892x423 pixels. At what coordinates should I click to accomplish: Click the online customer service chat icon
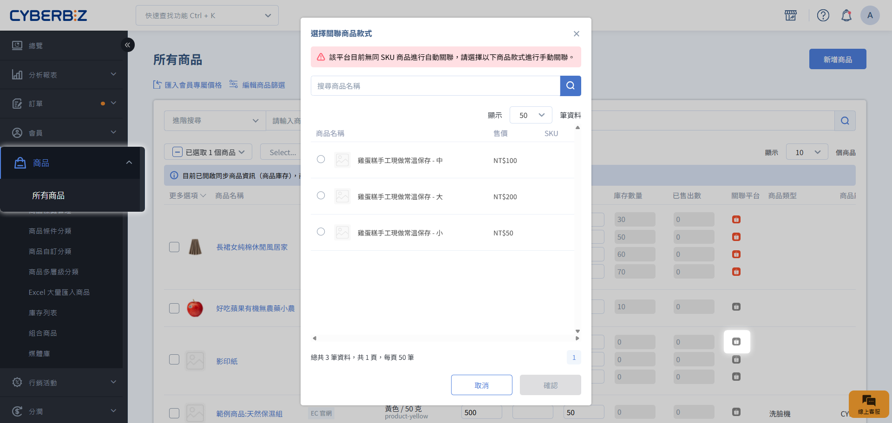868,403
